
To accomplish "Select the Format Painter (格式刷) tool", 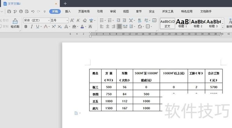I will tap(15, 23).
